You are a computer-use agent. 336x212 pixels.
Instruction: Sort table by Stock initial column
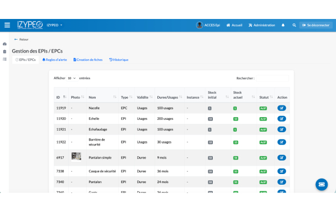[x=218, y=95]
